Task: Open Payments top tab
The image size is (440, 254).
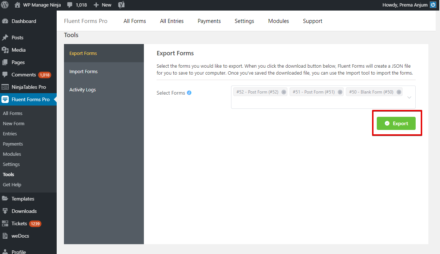Action: pyautogui.click(x=209, y=21)
